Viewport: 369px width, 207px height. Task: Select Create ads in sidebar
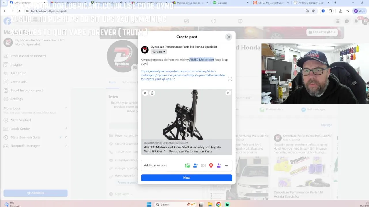18,82
